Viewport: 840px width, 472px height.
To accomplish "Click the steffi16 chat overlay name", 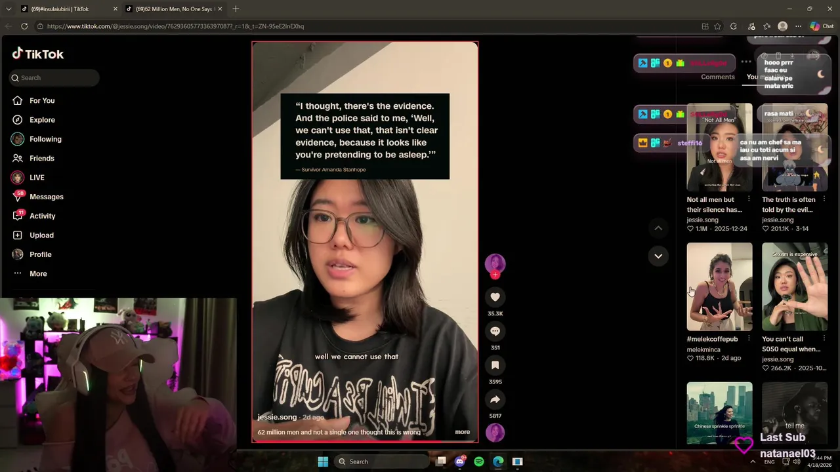I will (690, 143).
